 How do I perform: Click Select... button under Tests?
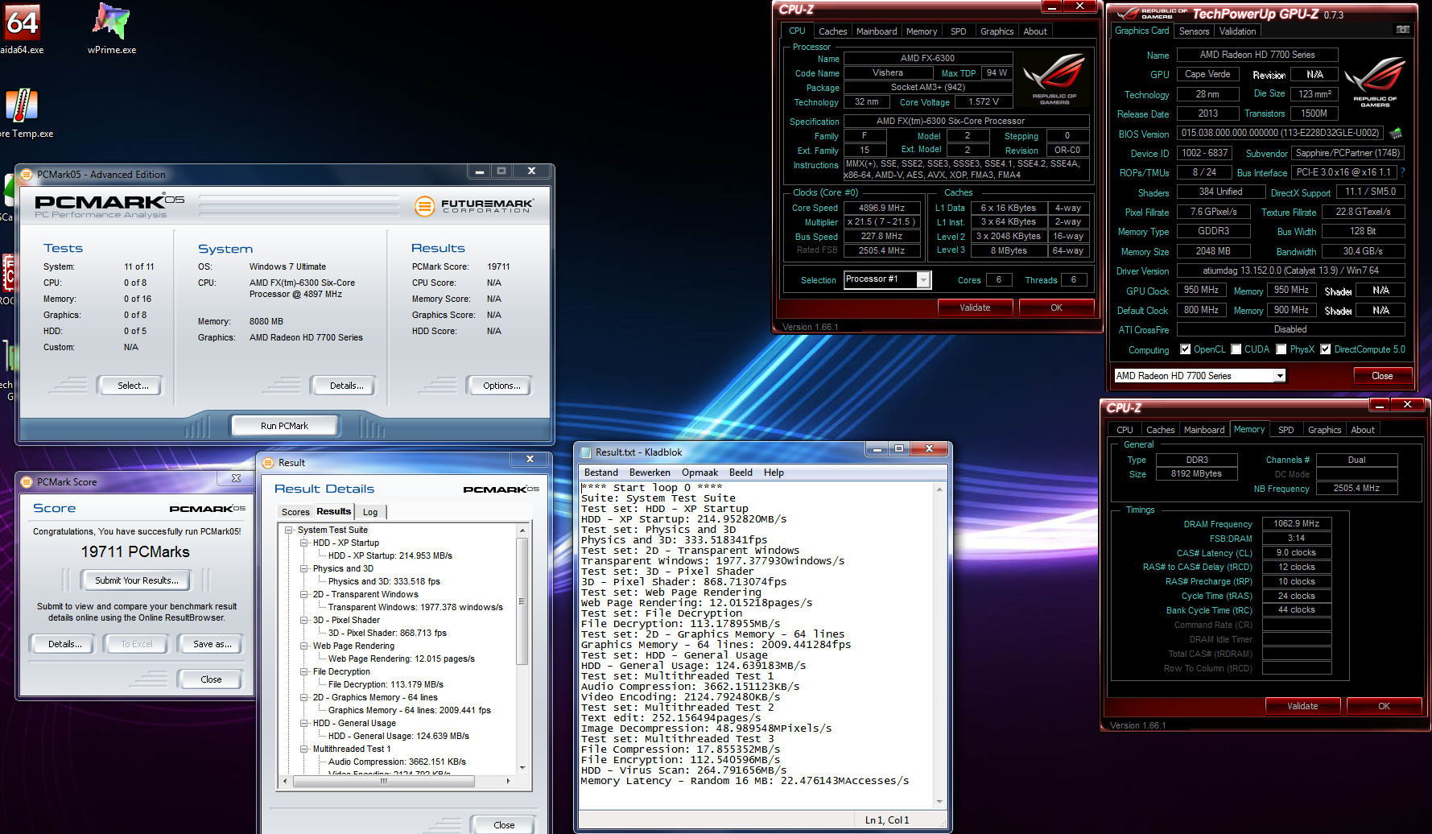pos(129,386)
